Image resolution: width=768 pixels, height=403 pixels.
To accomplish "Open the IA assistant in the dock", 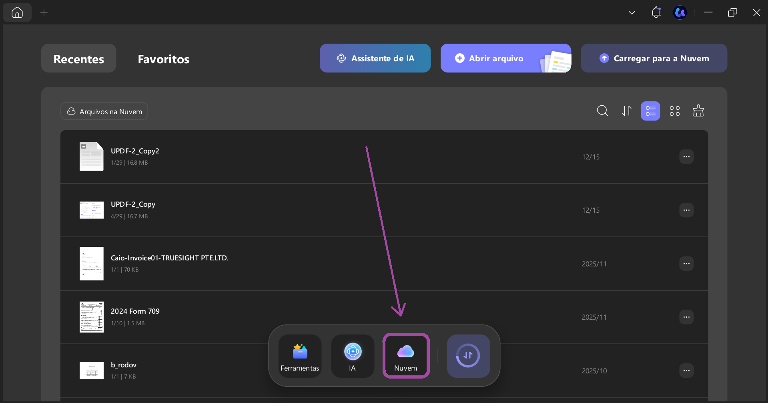I will pyautogui.click(x=353, y=356).
